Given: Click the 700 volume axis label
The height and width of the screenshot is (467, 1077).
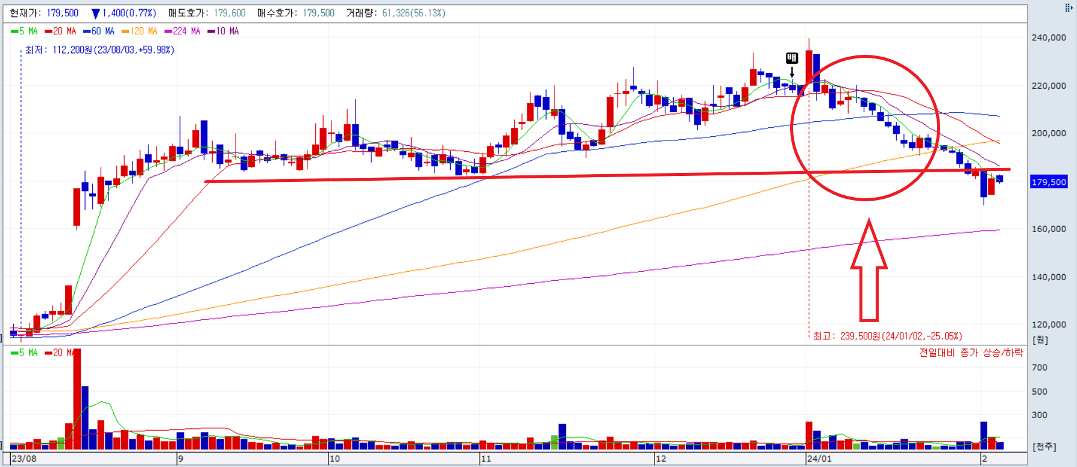Looking at the screenshot, I should coord(1040,368).
